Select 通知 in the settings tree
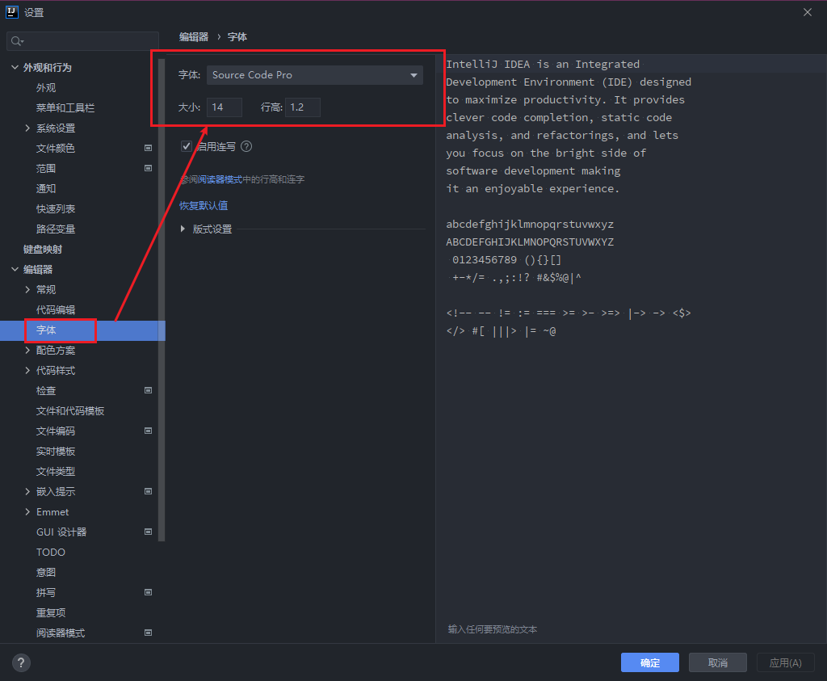827x681 pixels. click(46, 188)
